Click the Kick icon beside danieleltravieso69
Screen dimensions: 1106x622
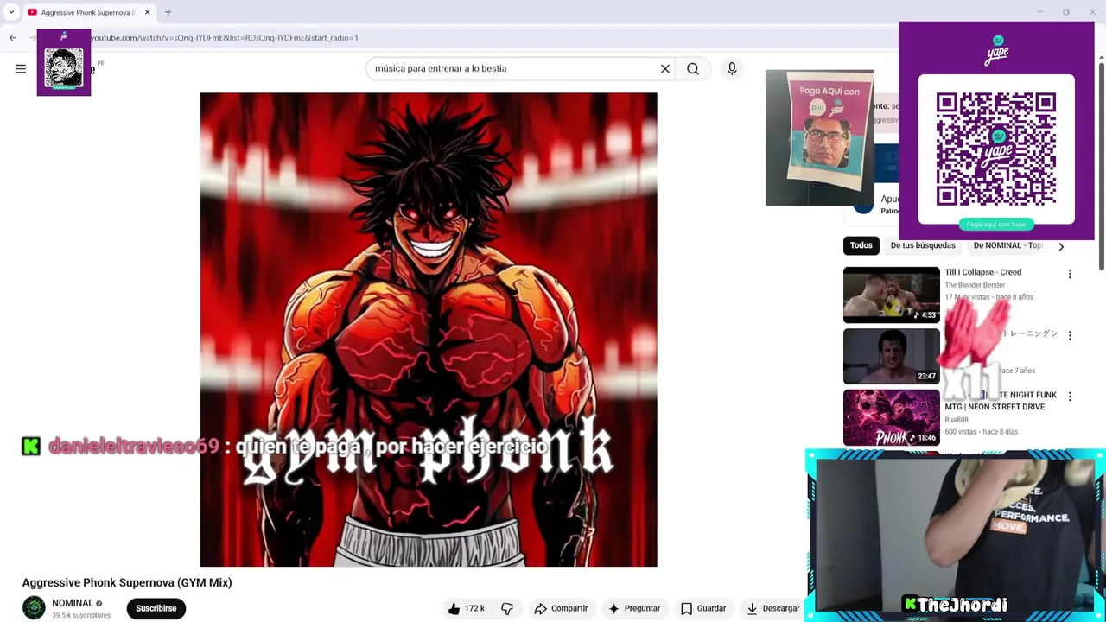pyautogui.click(x=31, y=446)
